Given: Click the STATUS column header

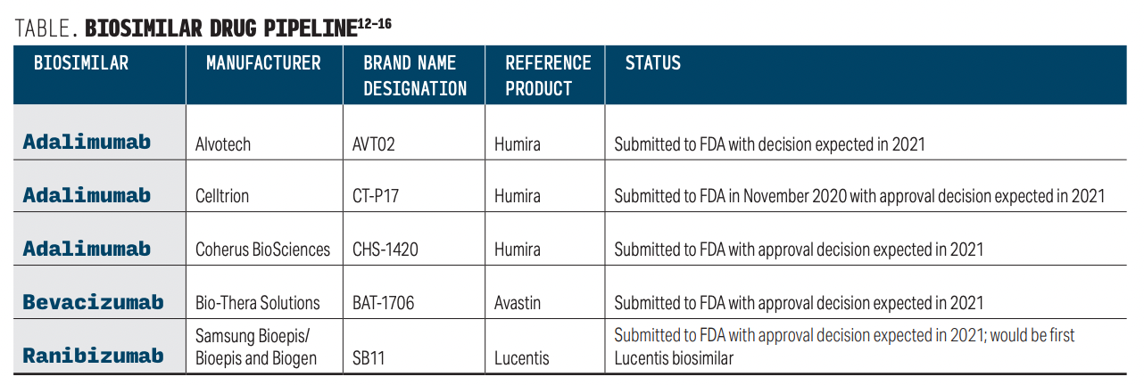Looking at the screenshot, I should 652,63.
